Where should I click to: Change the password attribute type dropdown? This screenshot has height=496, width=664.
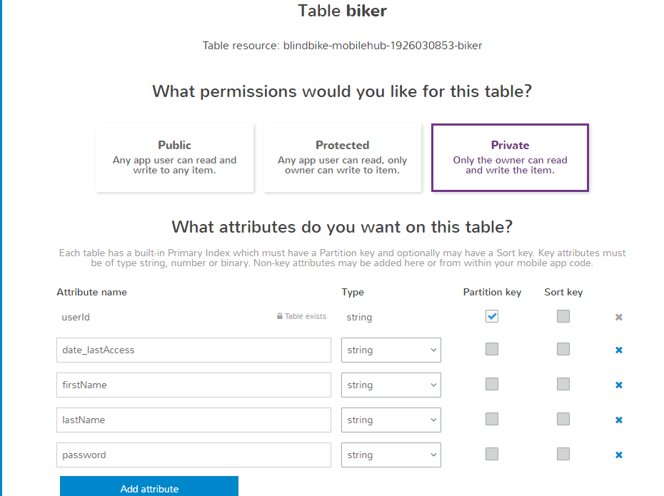(x=391, y=455)
